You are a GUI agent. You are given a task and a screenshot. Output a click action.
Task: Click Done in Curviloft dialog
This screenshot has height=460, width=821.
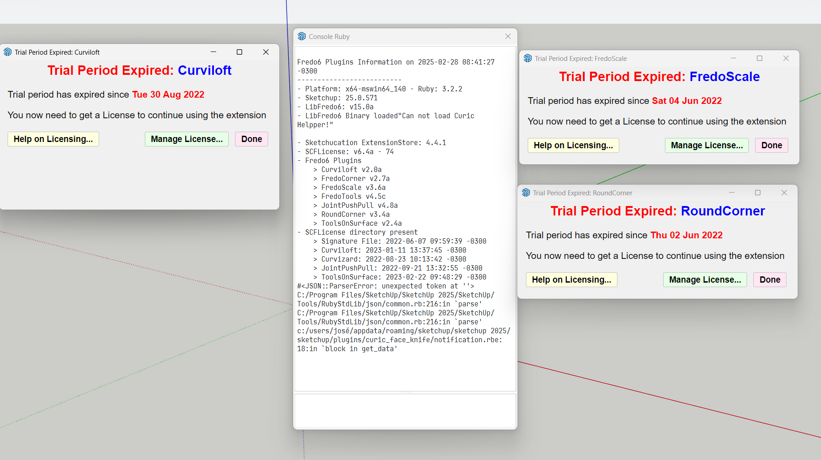tap(252, 139)
